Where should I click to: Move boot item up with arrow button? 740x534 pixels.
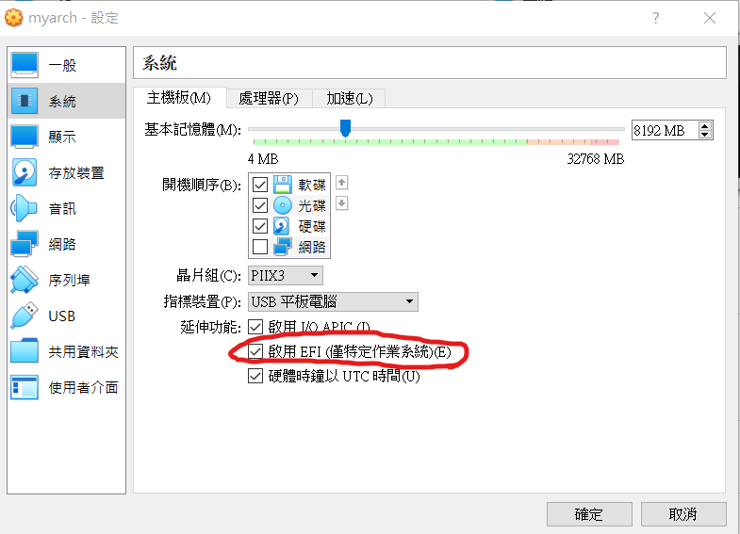click(341, 183)
